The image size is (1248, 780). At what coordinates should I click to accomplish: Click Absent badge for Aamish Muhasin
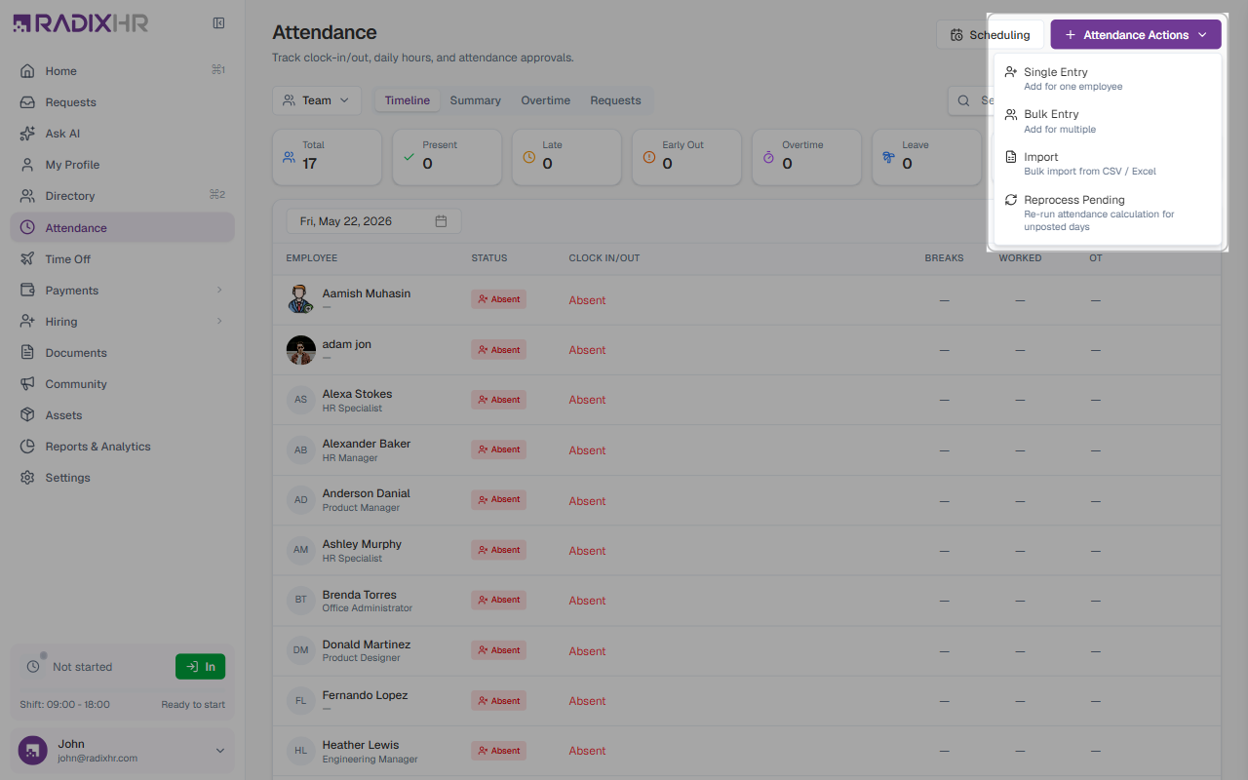pos(498,299)
